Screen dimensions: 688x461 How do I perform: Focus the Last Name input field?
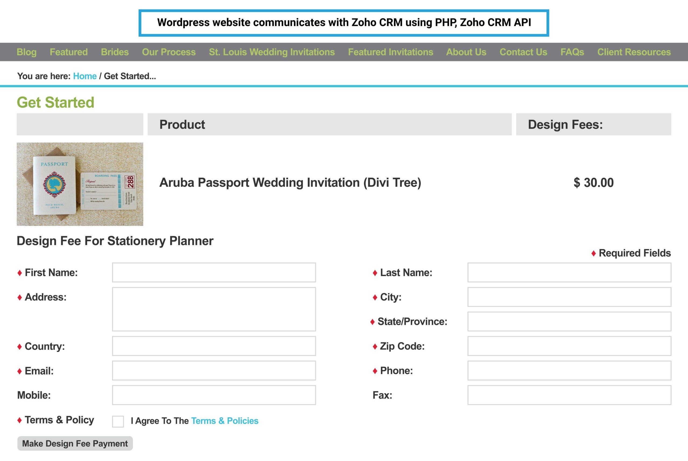(569, 273)
